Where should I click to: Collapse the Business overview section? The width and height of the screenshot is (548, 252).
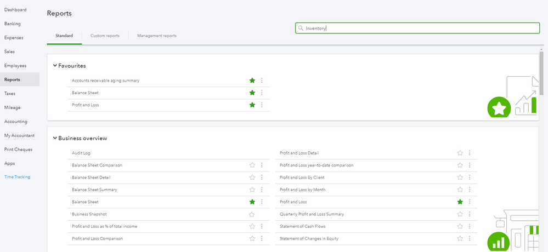[x=55, y=138]
